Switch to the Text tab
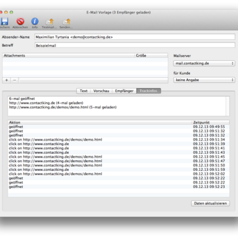Viewport: 238px width, 238px height. pos(84,91)
